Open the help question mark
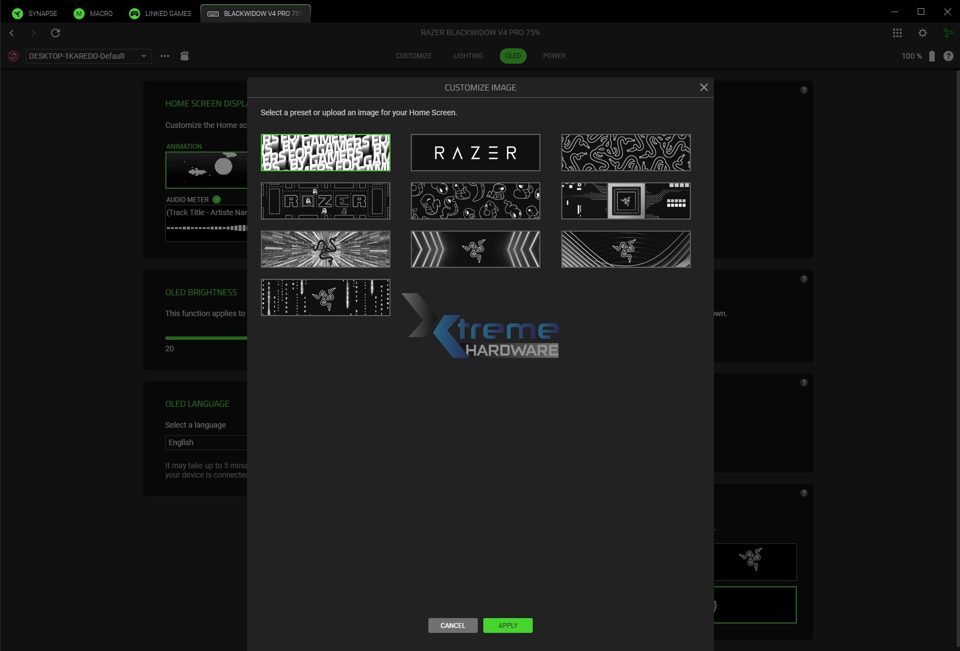Screen dimensions: 960x651 coord(948,56)
